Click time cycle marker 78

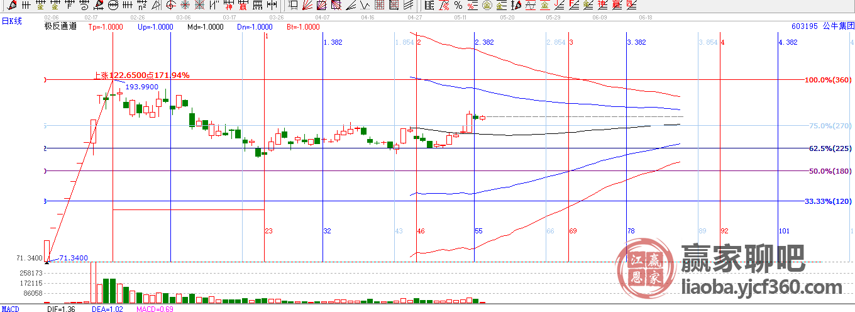tap(631, 231)
